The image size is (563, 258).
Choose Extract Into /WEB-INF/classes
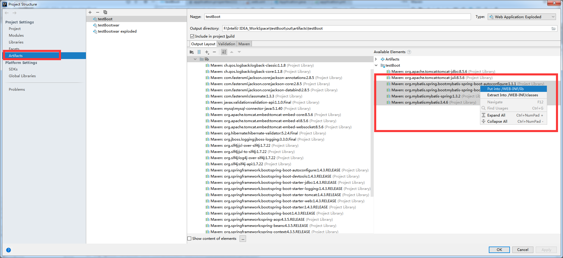(513, 95)
